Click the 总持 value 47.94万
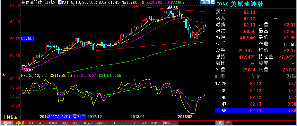This screenshot has width=297, height=126. [247, 57]
